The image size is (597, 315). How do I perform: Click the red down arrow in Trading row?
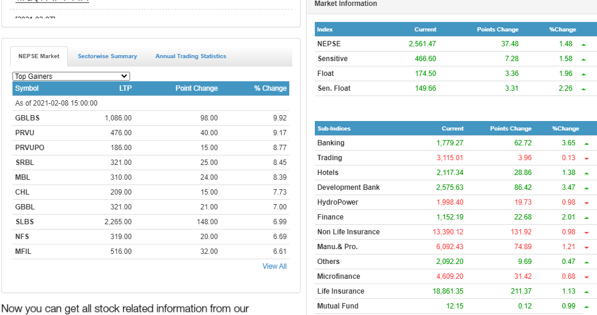click(x=587, y=158)
